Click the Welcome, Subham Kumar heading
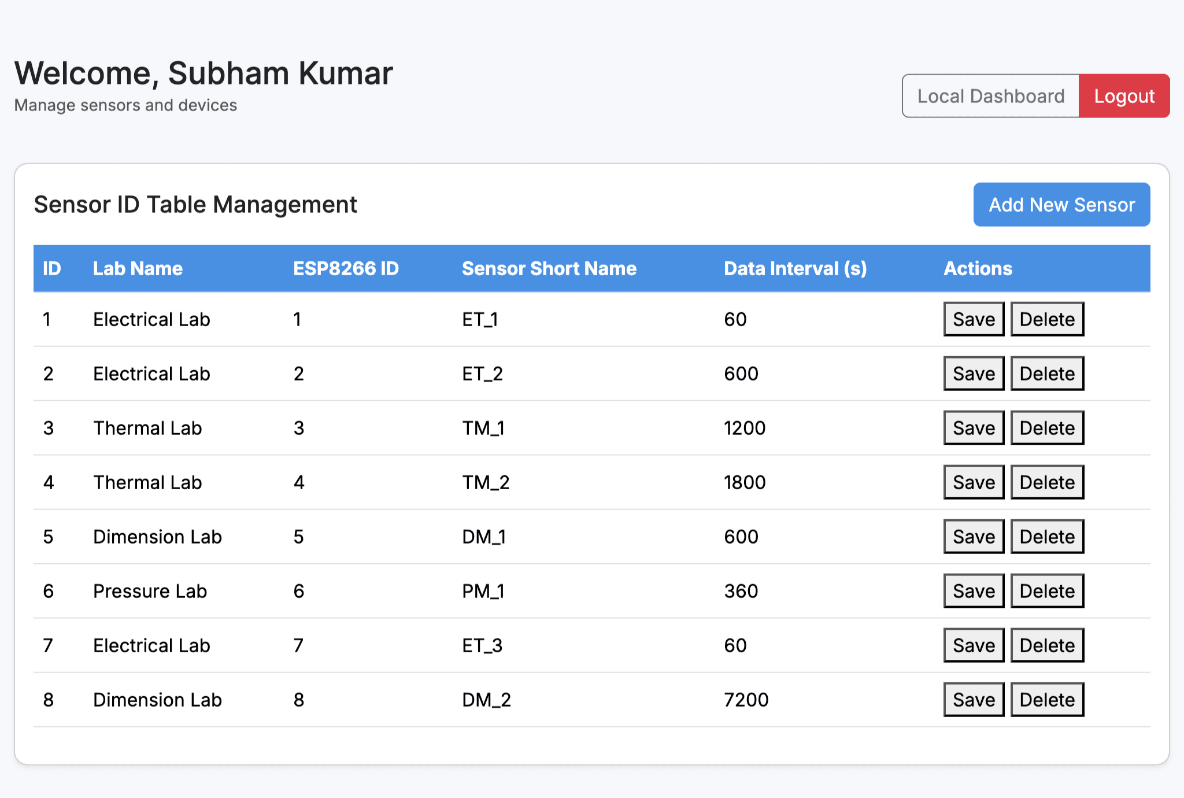Image resolution: width=1184 pixels, height=798 pixels. [x=203, y=73]
